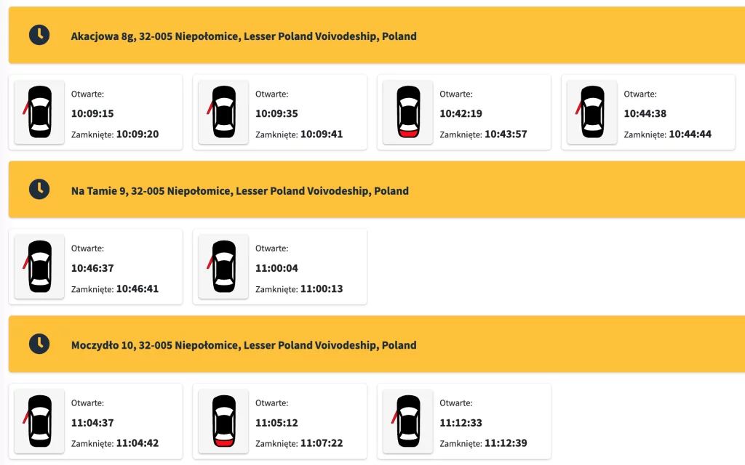Viewport: 745px width, 465px height.
Task: Select car door icon opened at 11:00:04
Action: [223, 267]
